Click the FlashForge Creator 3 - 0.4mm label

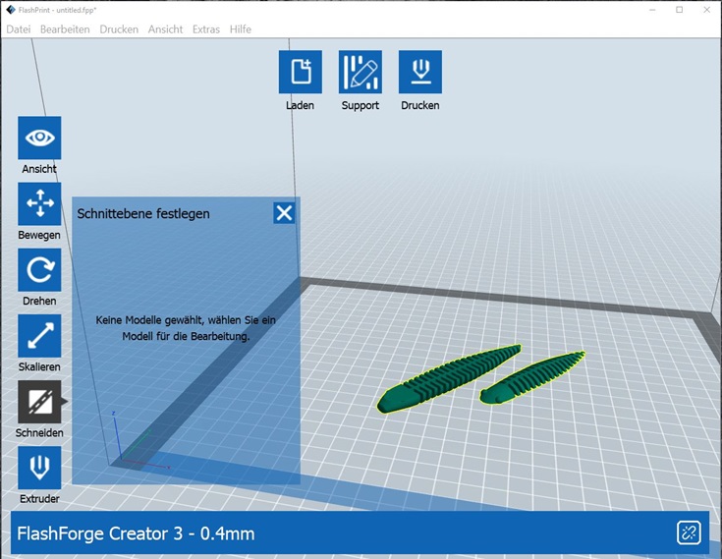tap(136, 533)
